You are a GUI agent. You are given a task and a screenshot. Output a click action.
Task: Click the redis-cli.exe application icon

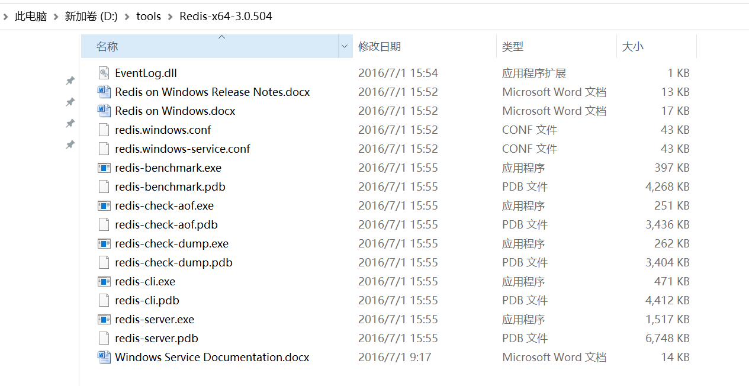(104, 281)
